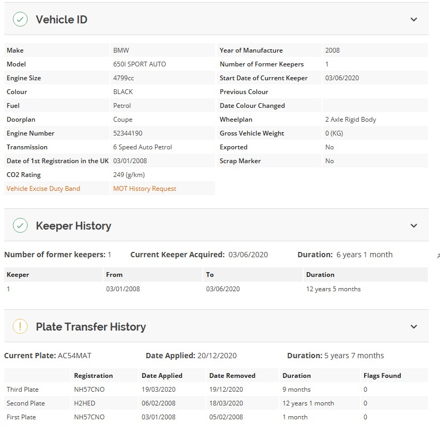This screenshot has height=439, width=440.
Task: Open the Vehicle Excise Duty Band link
Action: pyautogui.click(x=43, y=189)
